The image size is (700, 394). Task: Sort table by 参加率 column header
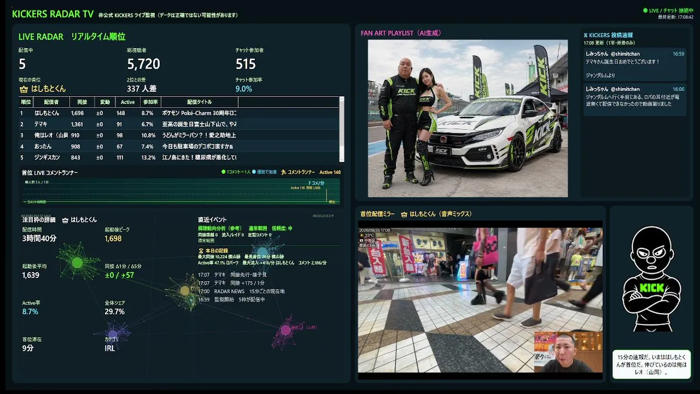click(150, 102)
